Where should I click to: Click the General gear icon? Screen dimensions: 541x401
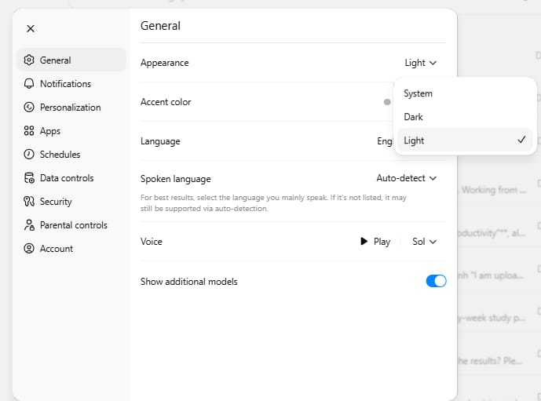pyautogui.click(x=29, y=60)
